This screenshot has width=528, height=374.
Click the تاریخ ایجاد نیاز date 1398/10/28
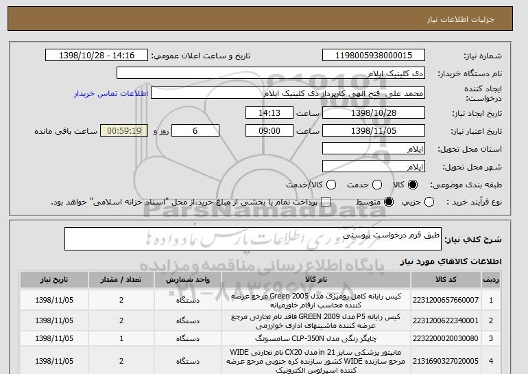tap(374, 113)
